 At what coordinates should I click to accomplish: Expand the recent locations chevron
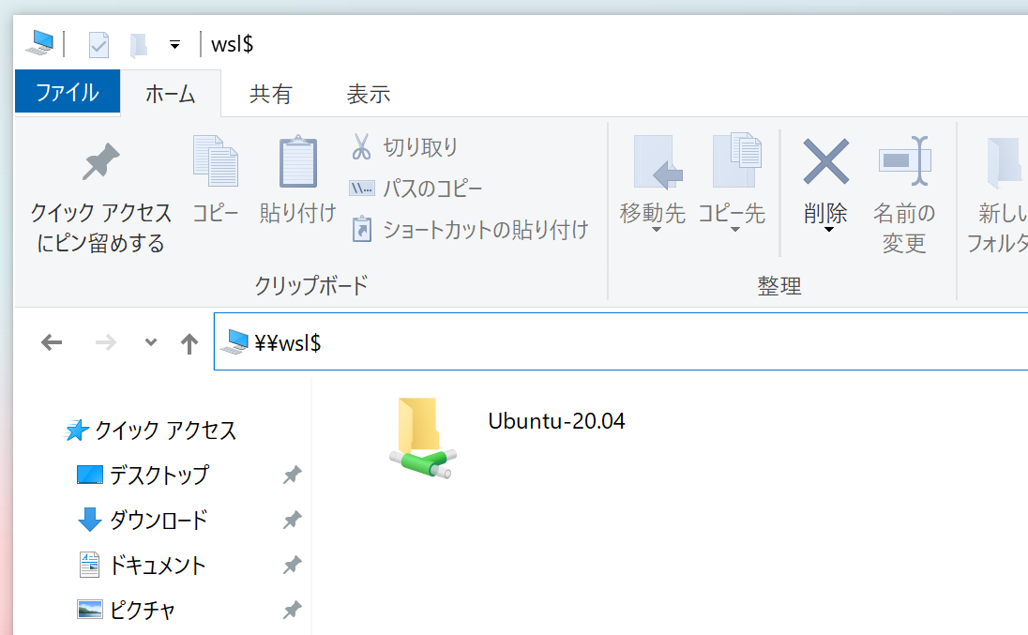(x=151, y=343)
